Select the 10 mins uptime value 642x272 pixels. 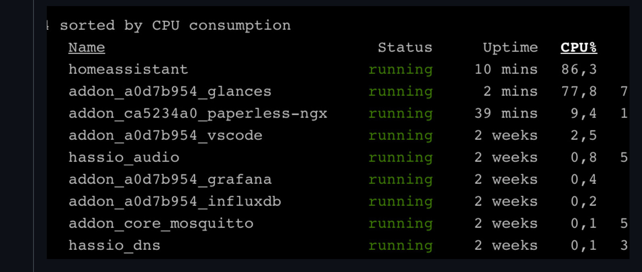[506, 69]
